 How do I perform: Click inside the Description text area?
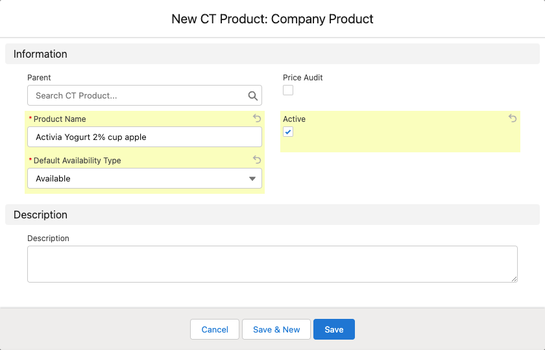[272, 264]
